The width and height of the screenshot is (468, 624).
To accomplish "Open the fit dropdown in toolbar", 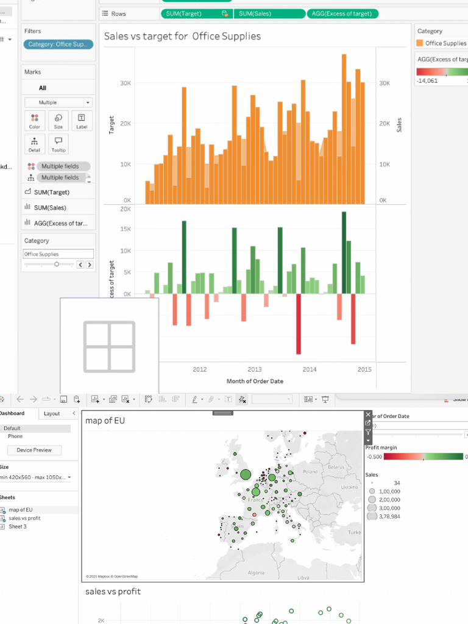I will [x=272, y=399].
